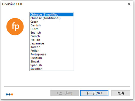135x101 pixels.
Task: Pick Italian in language list
Action: pos(52,40)
